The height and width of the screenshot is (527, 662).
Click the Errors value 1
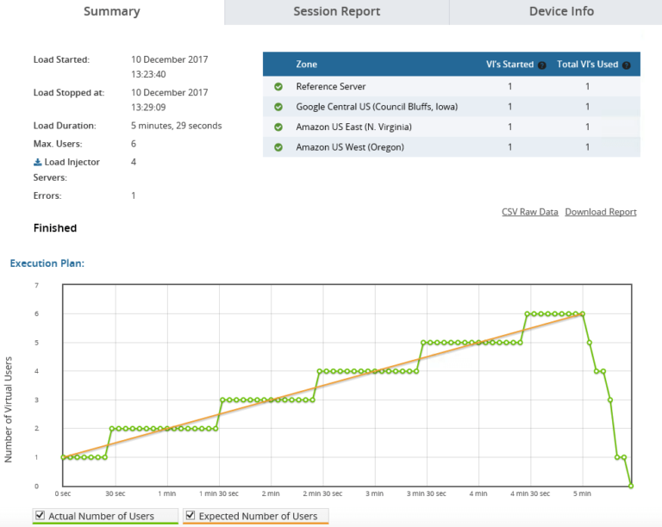pos(134,195)
